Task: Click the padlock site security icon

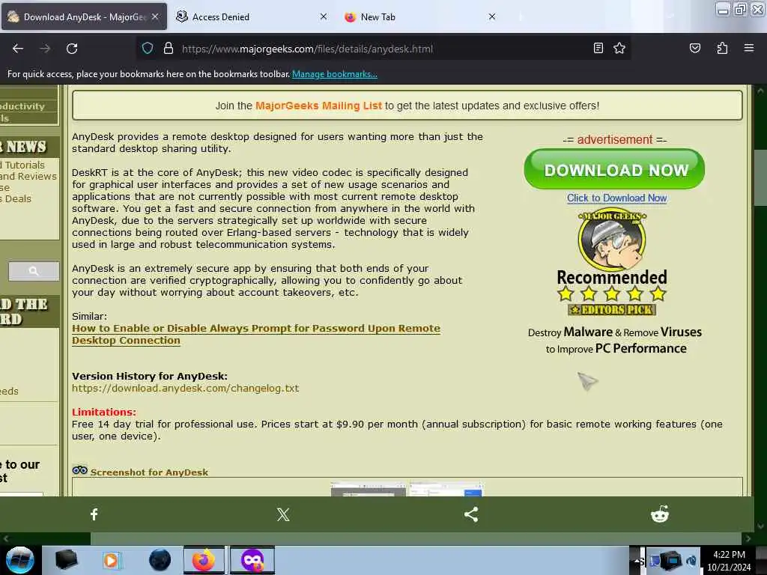Action: coord(169,49)
